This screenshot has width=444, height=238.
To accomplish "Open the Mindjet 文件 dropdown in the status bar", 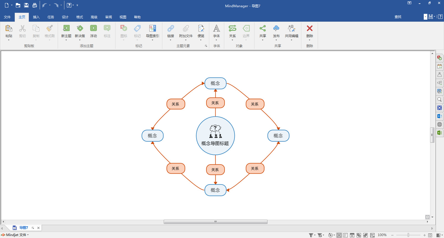I will click(17, 235).
